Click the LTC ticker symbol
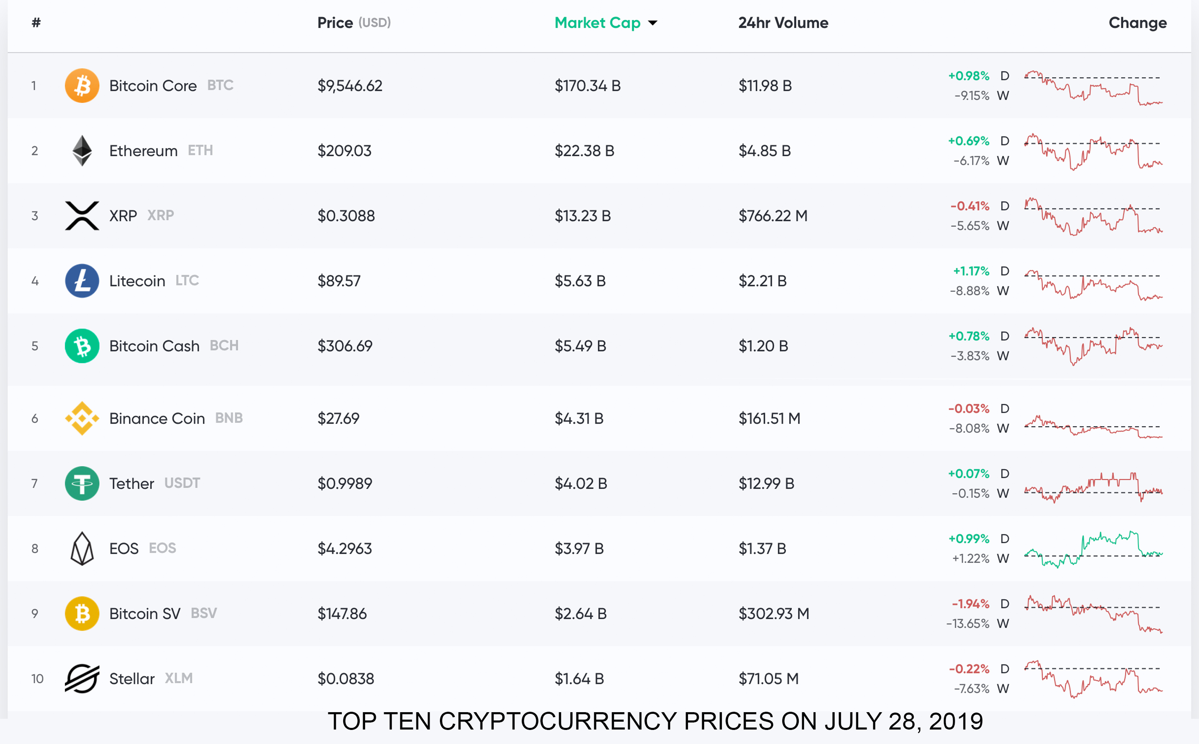 187,280
